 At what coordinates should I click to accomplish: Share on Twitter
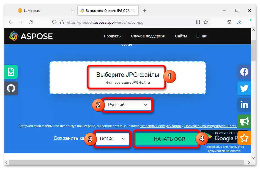click(x=244, y=88)
